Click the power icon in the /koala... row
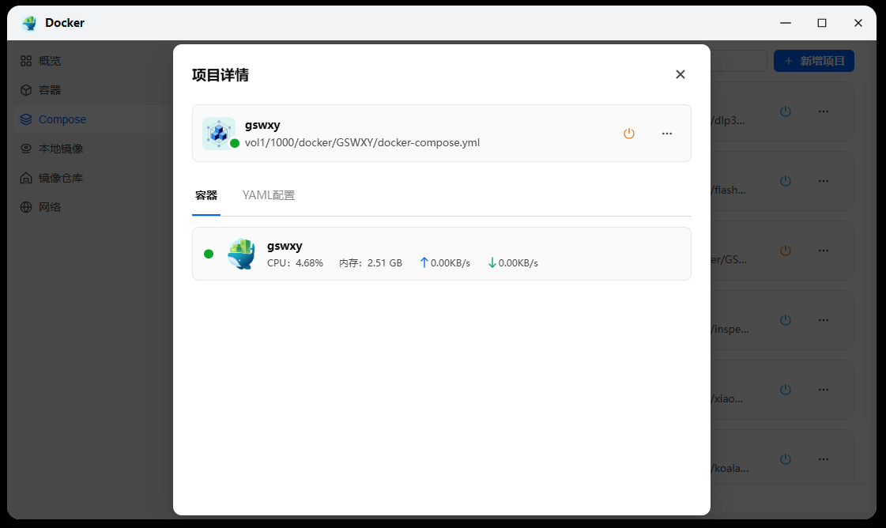 [x=786, y=459]
